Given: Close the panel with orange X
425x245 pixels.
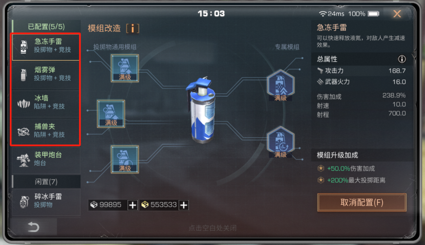Looking at the screenshot, I should tap(397, 14).
